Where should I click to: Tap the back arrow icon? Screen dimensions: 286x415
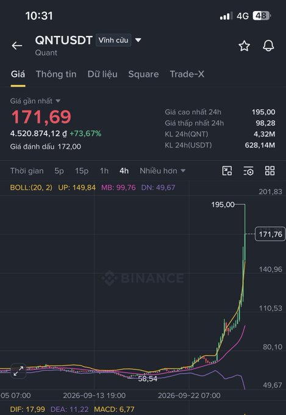pyautogui.click(x=17, y=46)
